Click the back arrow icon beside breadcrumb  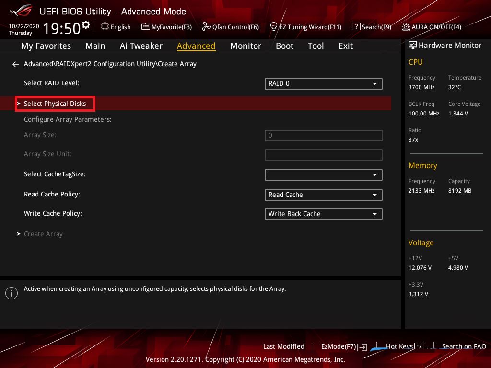click(16, 64)
